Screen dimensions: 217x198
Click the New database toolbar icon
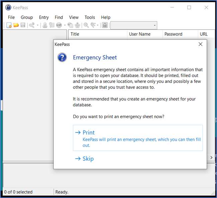click(9, 25)
